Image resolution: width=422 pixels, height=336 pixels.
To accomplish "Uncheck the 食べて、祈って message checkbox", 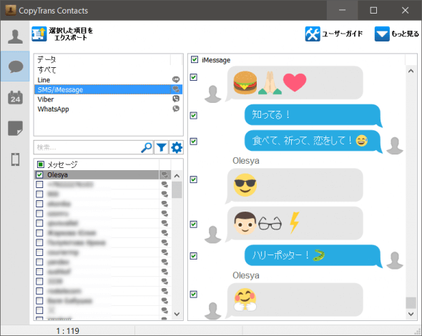I will (194, 142).
